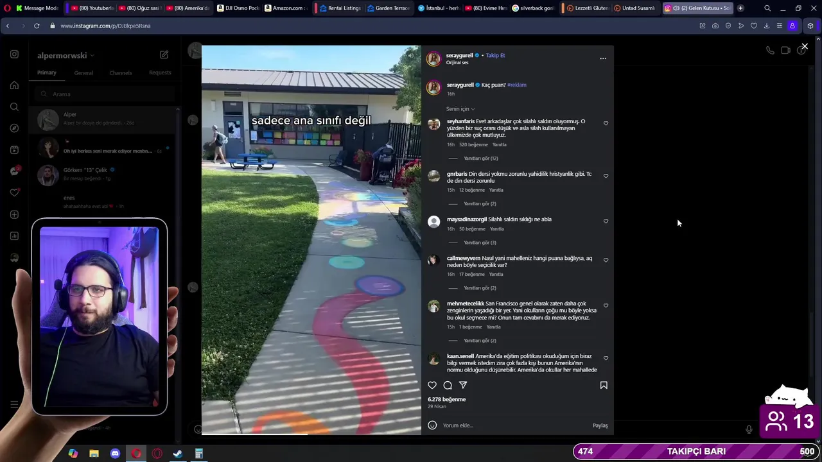Open Messages icon with badge
The width and height of the screenshot is (822, 462).
pyautogui.click(x=14, y=171)
